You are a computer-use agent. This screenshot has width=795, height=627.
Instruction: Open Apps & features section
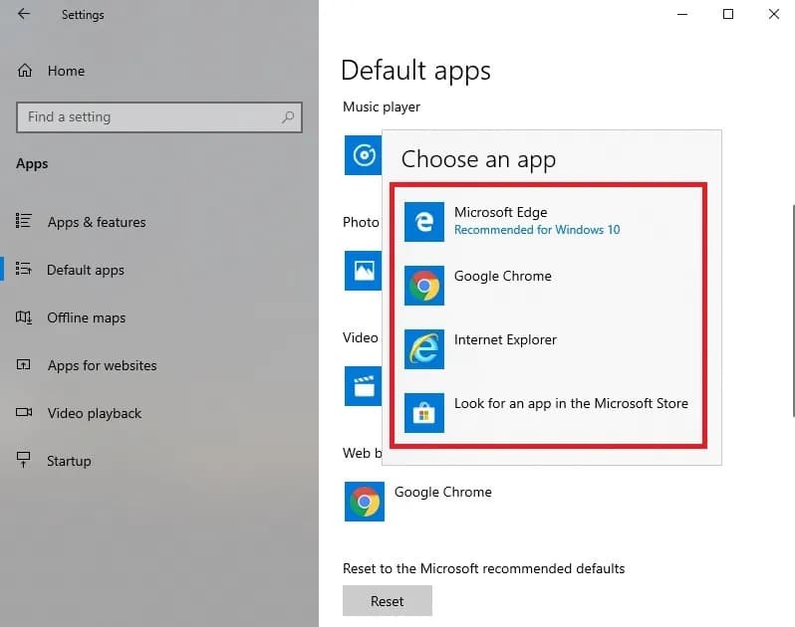(96, 223)
